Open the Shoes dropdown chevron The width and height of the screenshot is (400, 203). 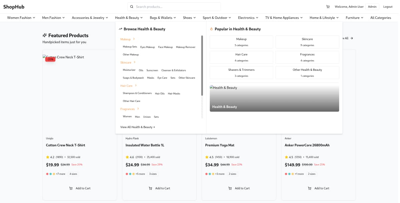click(194, 18)
